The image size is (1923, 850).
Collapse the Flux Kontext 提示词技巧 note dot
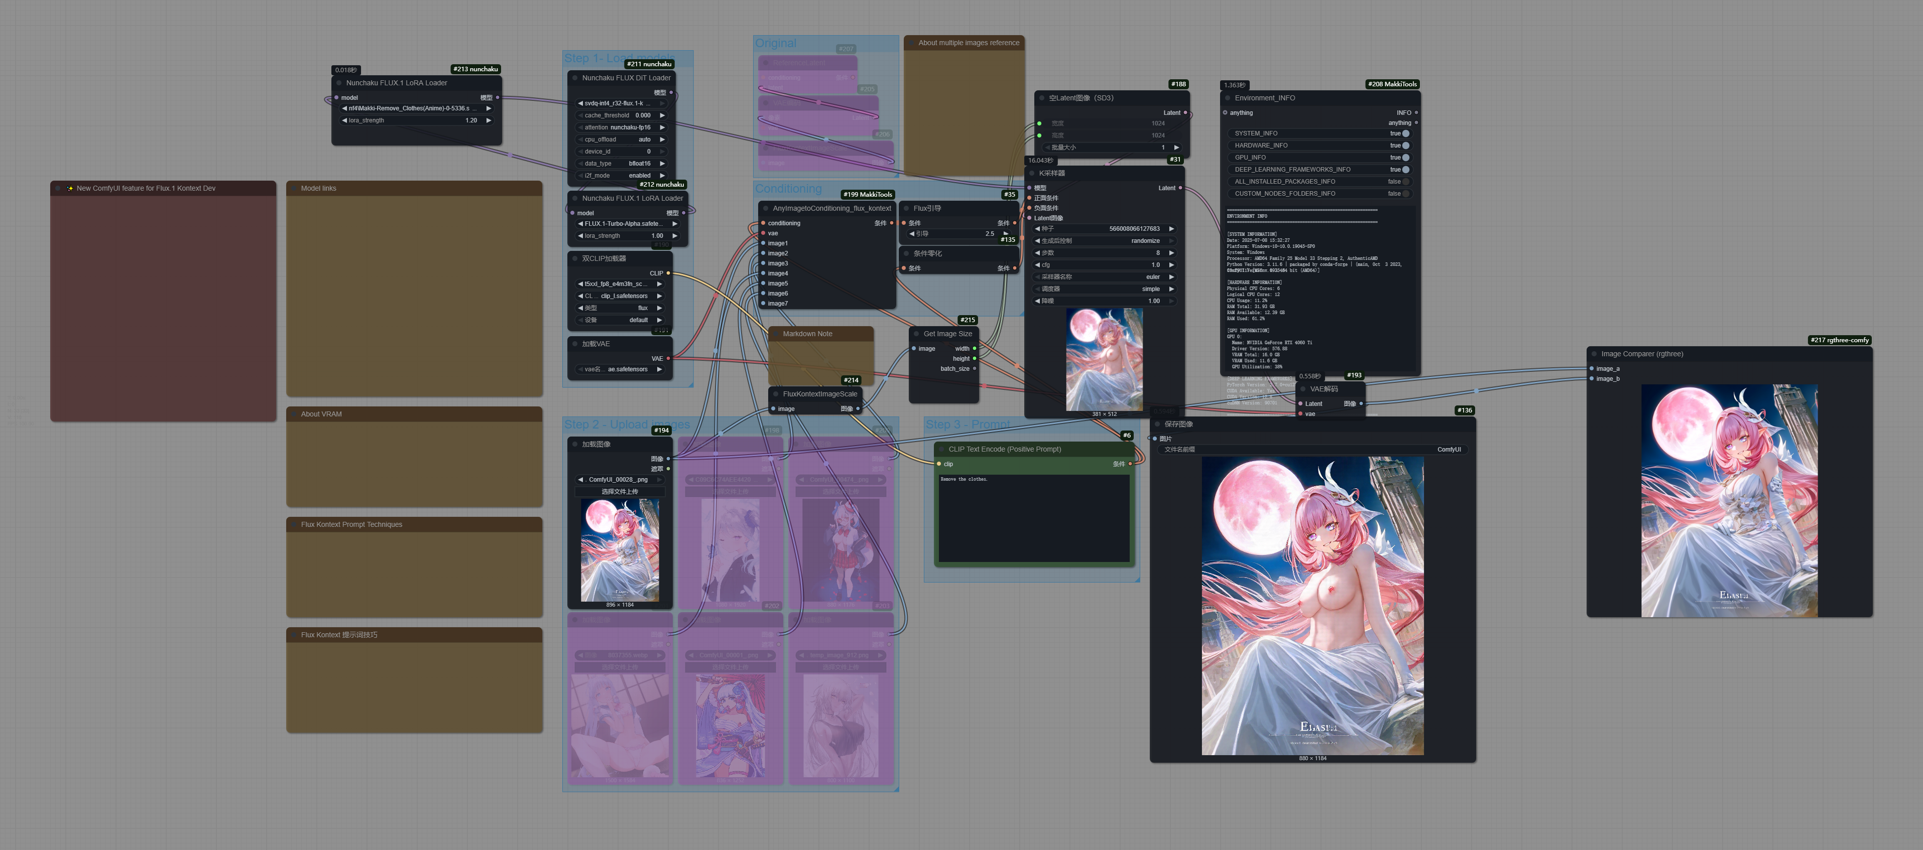tap(294, 635)
